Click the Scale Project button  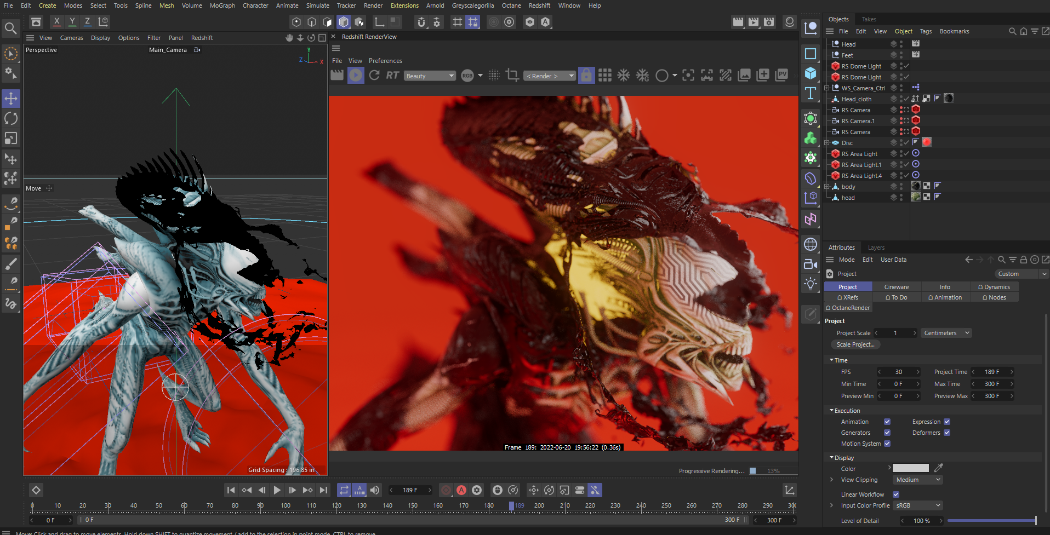click(855, 344)
